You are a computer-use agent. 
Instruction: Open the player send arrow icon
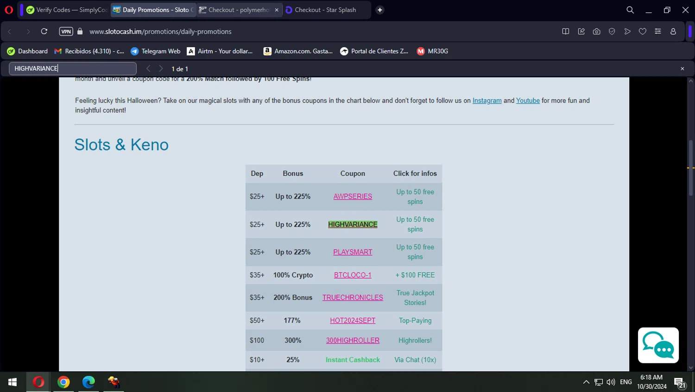click(627, 31)
